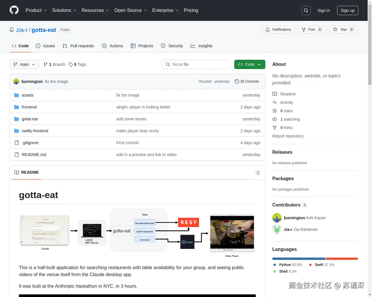
Task: Open the Contributors heading link
Action: [x=290, y=205]
